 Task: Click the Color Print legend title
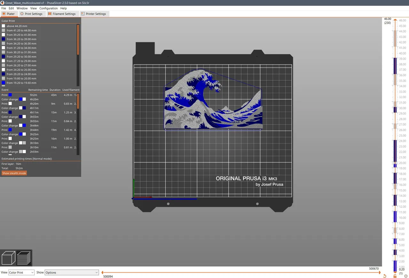point(8,21)
